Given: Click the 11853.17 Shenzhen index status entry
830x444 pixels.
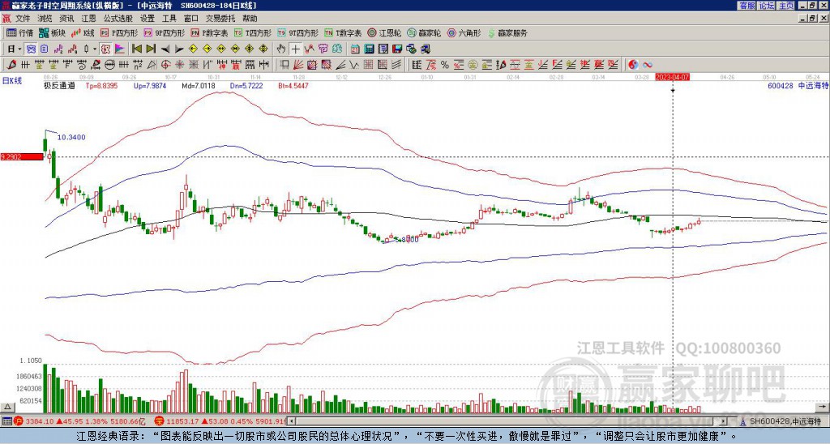Looking at the screenshot, I should (x=220, y=421).
